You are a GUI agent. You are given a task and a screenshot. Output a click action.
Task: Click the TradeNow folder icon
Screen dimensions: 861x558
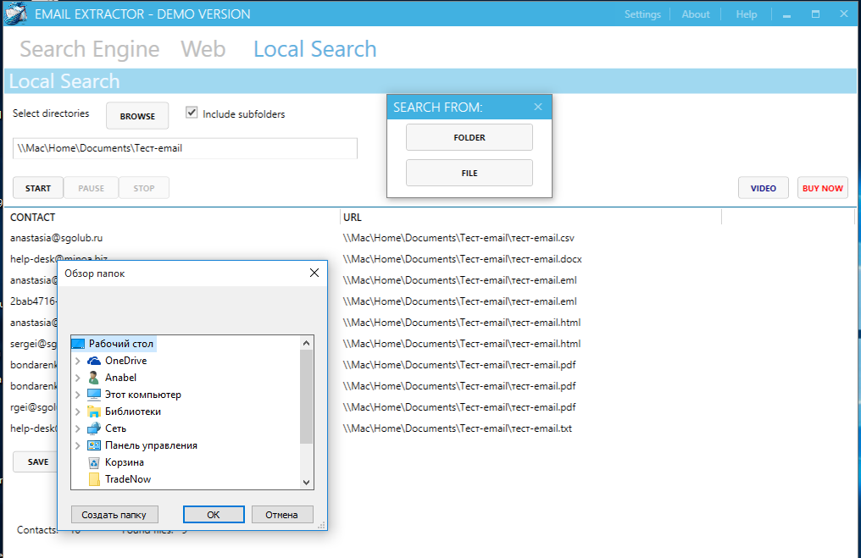coord(94,479)
